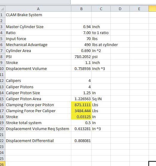Click row 24 header
This screenshot has height=166, width=156.
[2, 153]
